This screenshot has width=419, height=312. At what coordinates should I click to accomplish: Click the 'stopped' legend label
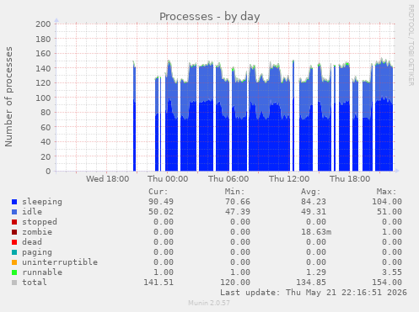[x=40, y=222]
